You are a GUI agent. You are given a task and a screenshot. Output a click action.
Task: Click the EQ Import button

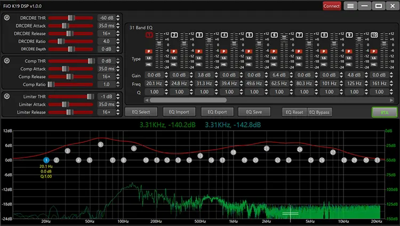[179, 112]
